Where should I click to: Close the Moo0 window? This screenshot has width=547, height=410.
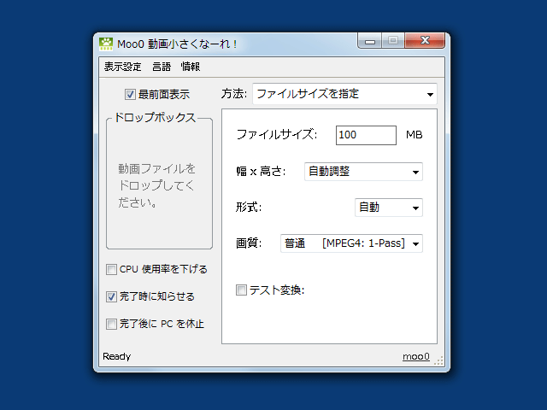pyautogui.click(x=425, y=40)
